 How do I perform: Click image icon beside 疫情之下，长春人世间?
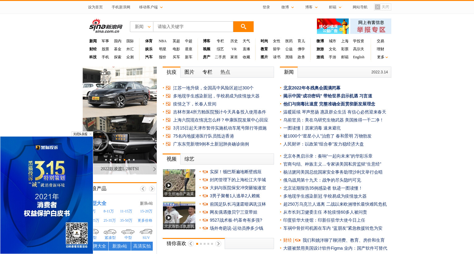point(168,104)
